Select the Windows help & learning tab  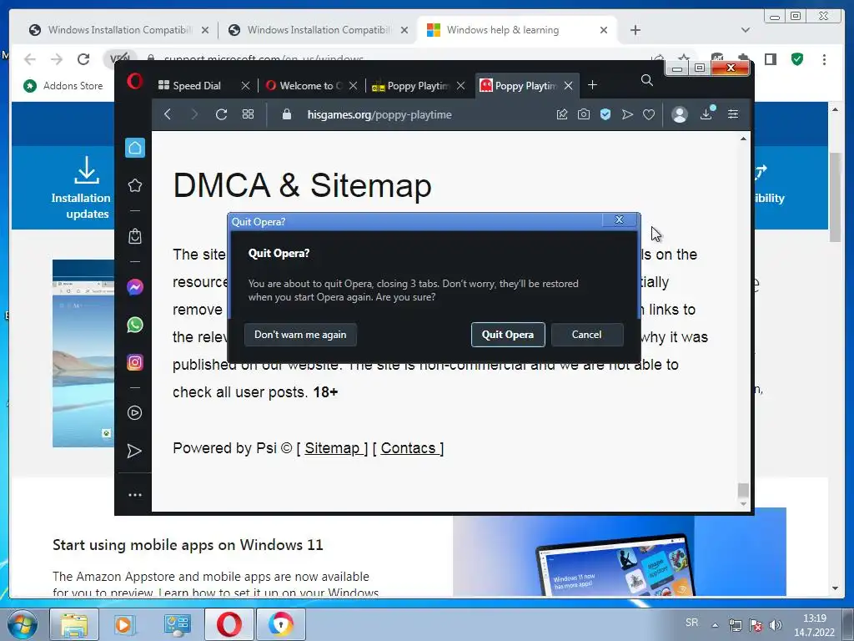click(502, 30)
